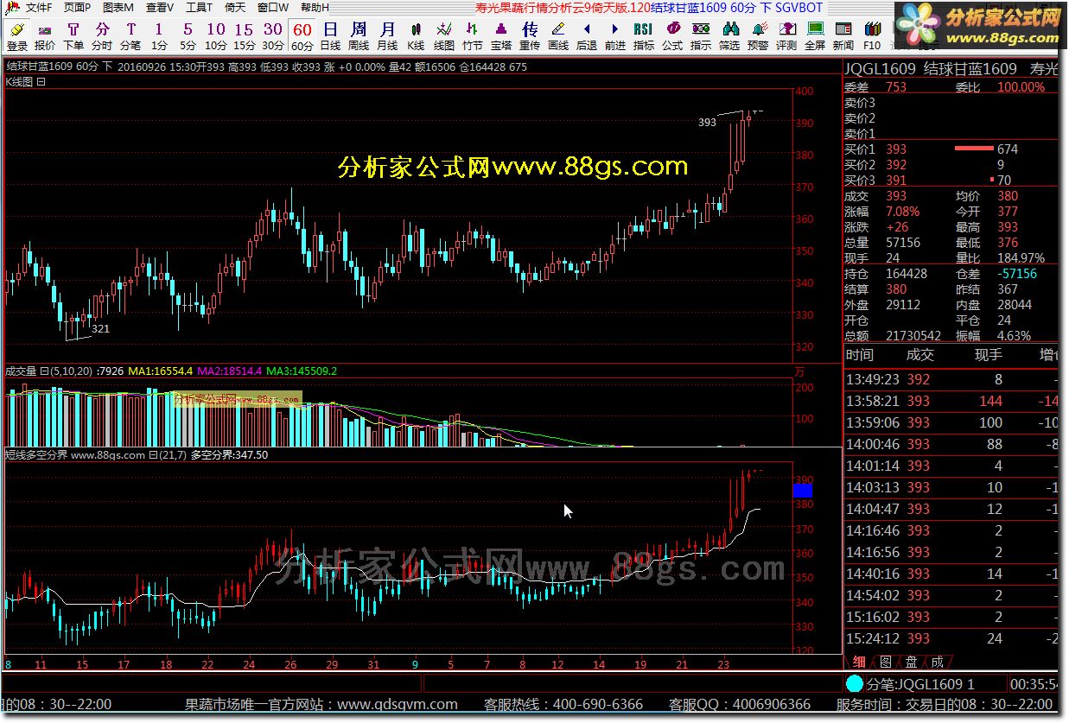Click the 买价3 bid price 391

[x=896, y=181]
